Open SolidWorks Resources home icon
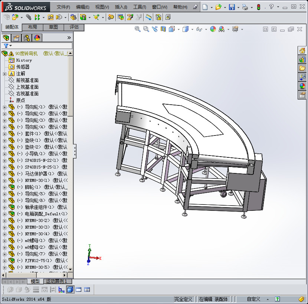Screen dimensions: 308x304 302,51
